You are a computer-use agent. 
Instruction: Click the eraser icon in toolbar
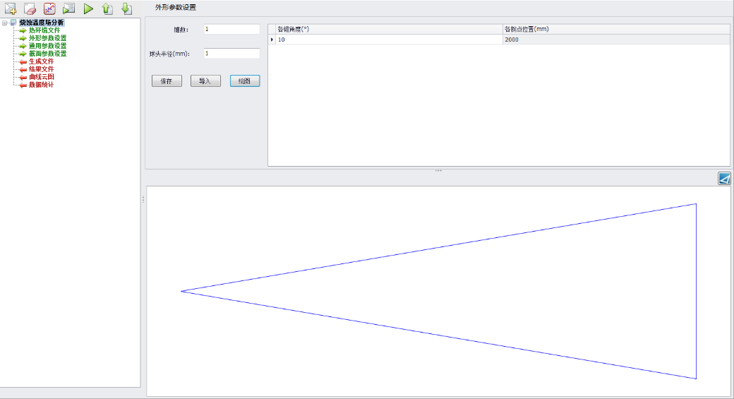tap(30, 9)
